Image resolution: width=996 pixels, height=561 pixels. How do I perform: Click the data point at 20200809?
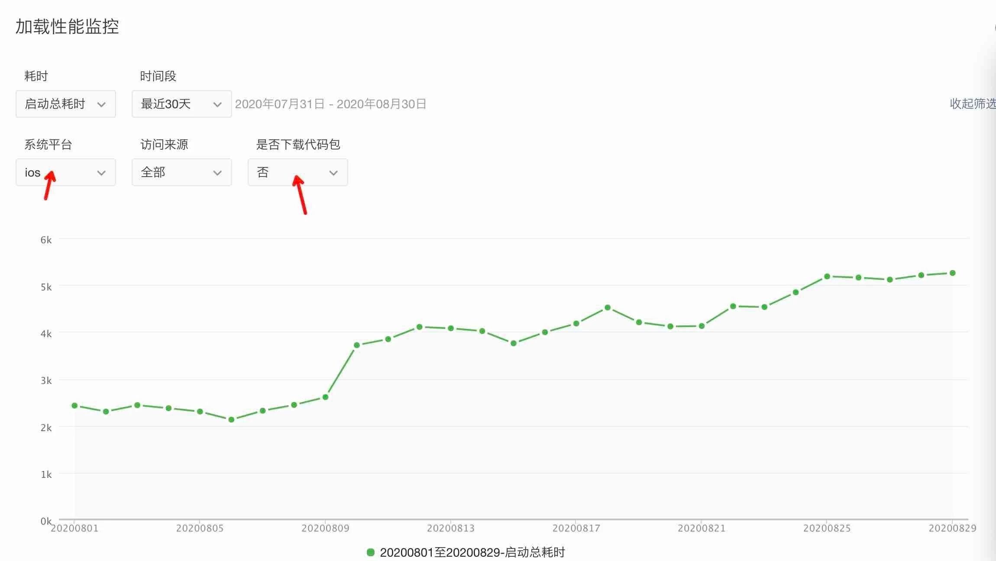click(x=325, y=397)
